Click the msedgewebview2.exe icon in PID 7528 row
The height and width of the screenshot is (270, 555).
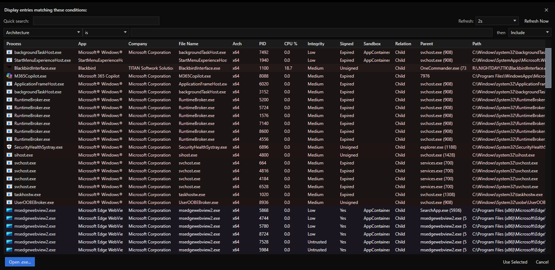(x=9, y=242)
